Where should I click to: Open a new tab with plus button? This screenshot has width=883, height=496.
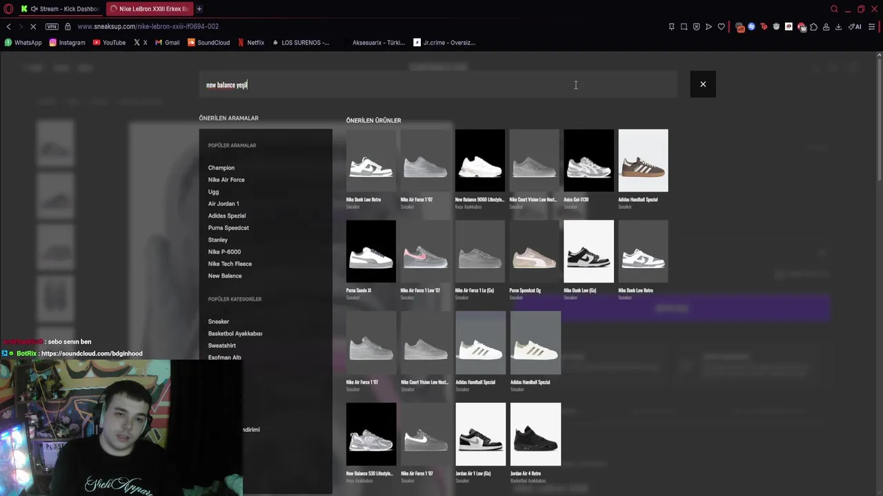[x=199, y=9]
